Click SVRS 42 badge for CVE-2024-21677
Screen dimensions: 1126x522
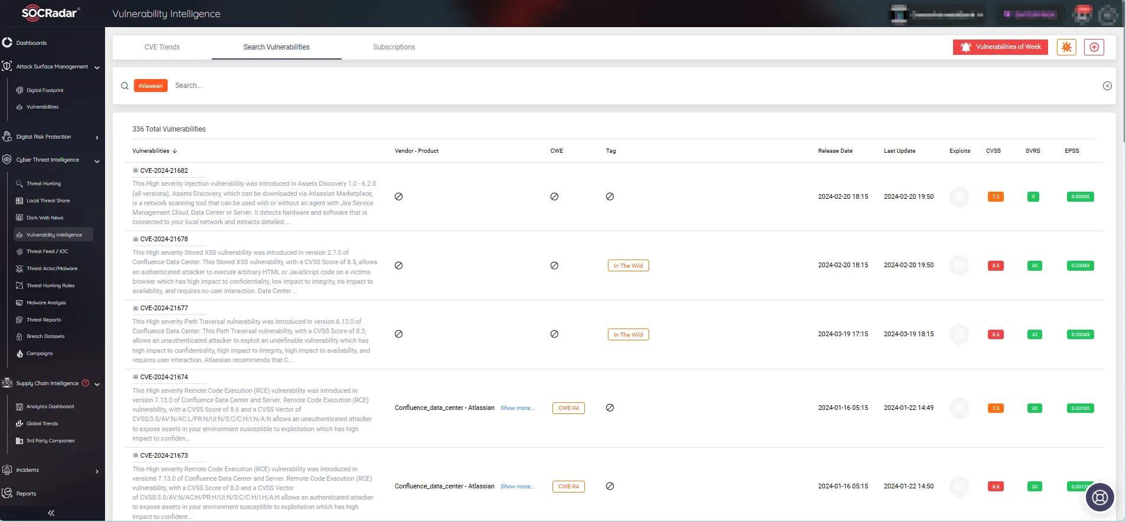coord(1035,334)
